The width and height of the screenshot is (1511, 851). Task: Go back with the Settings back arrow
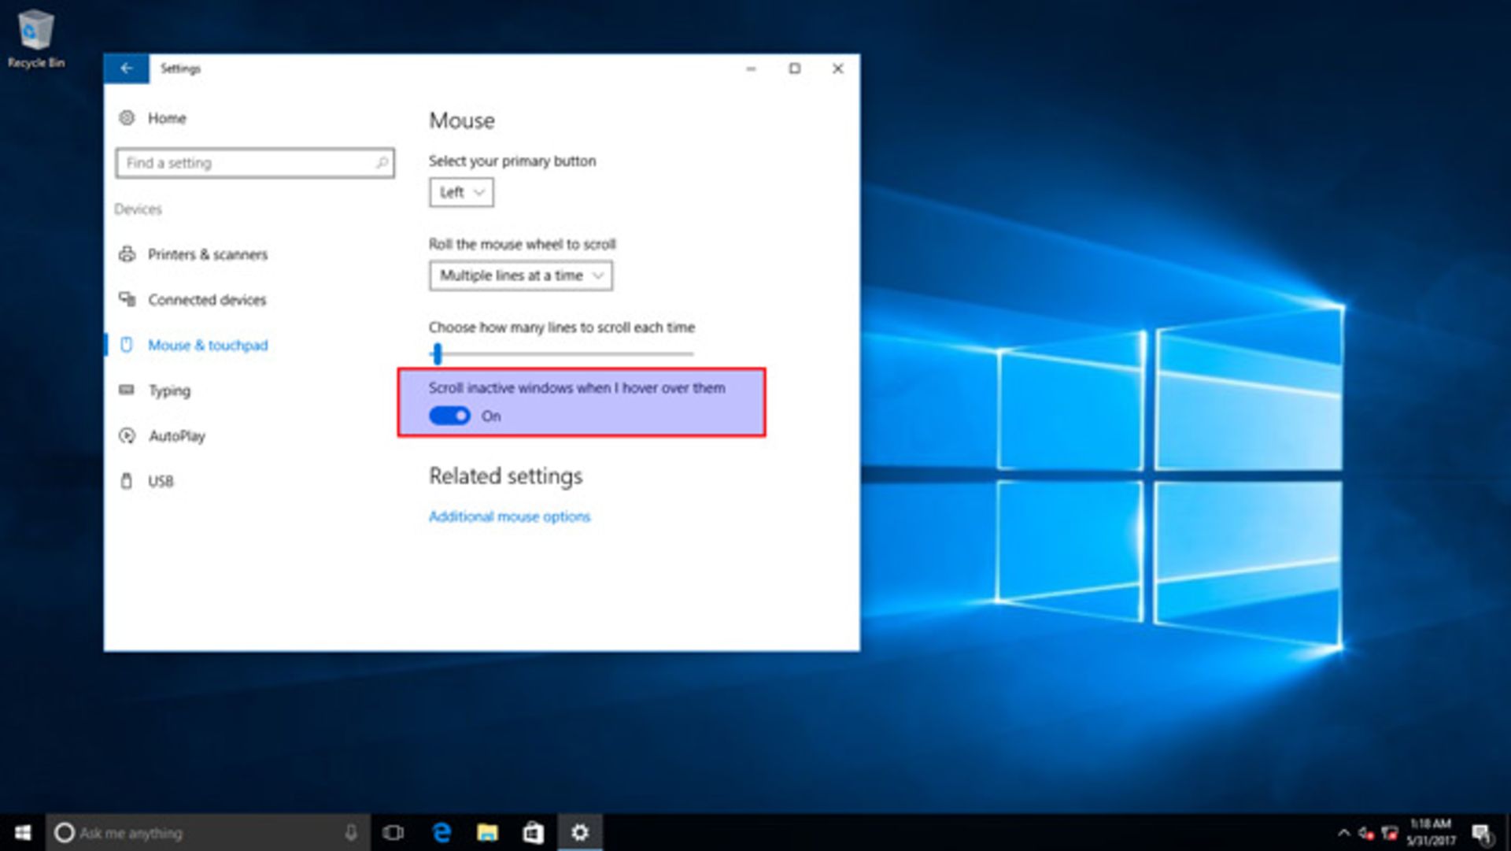[x=126, y=68]
